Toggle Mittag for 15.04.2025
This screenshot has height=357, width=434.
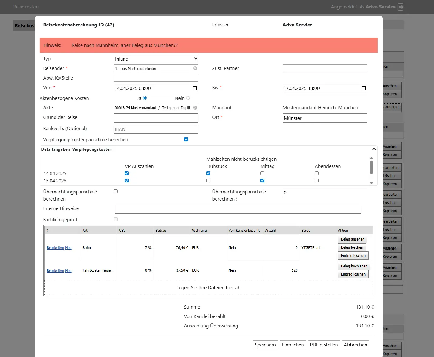click(x=262, y=180)
